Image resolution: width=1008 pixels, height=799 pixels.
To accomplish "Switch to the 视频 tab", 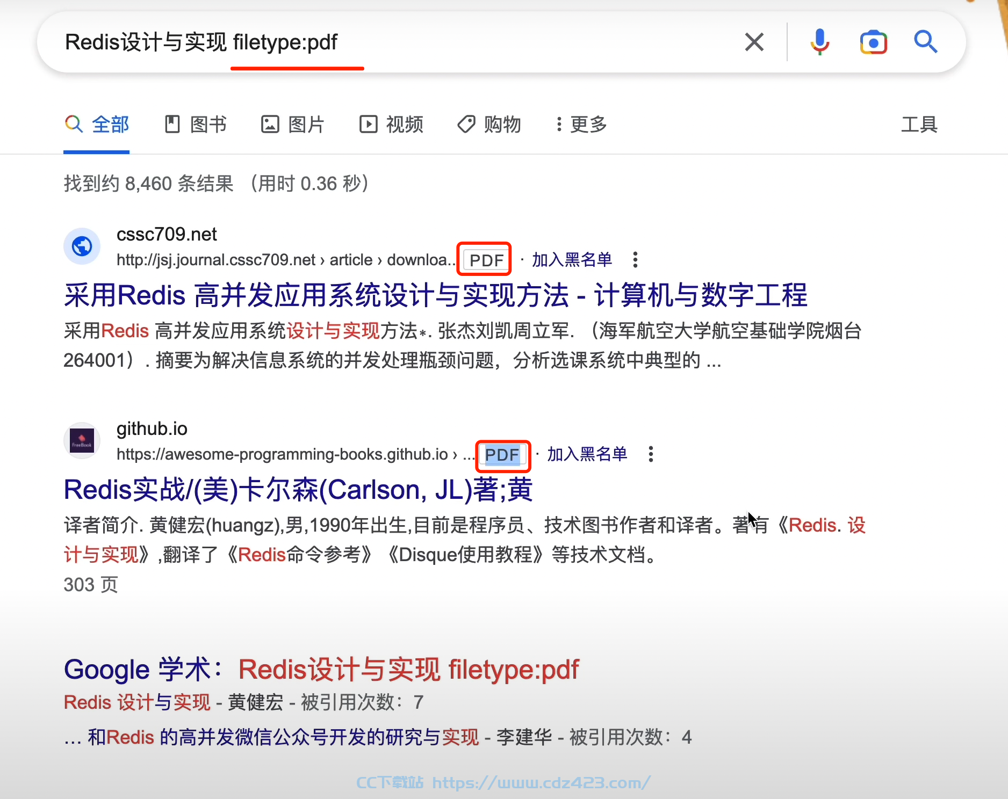I will [391, 125].
